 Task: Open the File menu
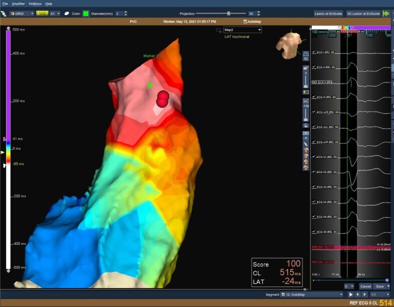coord(5,4)
